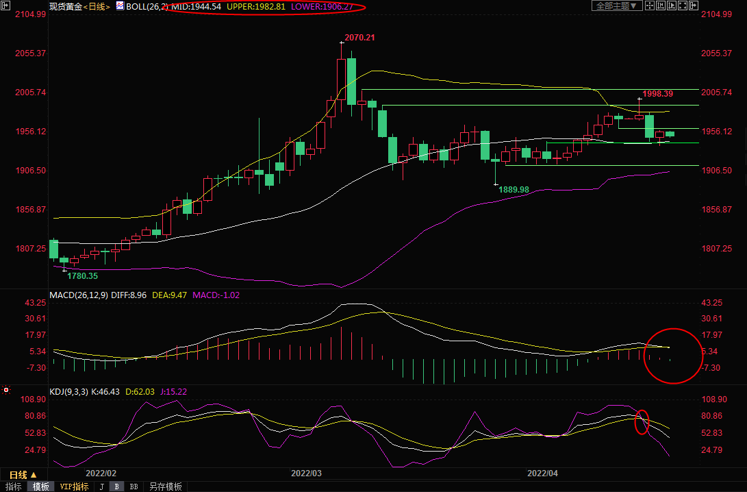Switch to the VIP指标 tab
The image size is (747, 492).
tap(74, 487)
